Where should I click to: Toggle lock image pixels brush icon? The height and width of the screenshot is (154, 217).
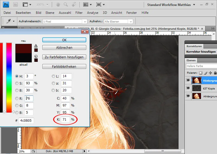(206, 73)
